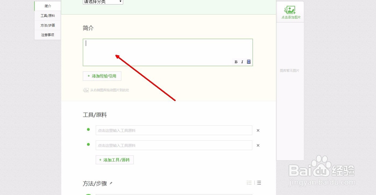Image resolution: width=376 pixels, height=195 pixels.
Task: Edit the 方法/步骤 heading with the pencil icon
Action: click(x=111, y=183)
